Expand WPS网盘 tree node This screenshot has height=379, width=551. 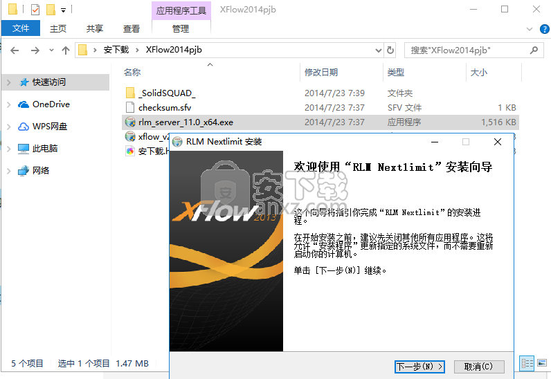pos(9,127)
